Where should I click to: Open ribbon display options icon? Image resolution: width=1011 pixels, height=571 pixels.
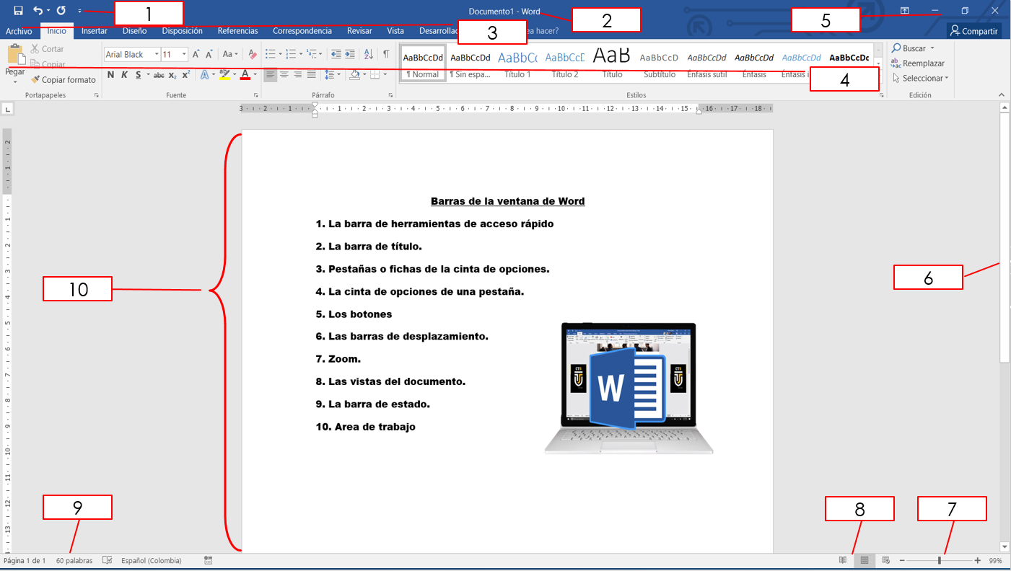point(904,11)
